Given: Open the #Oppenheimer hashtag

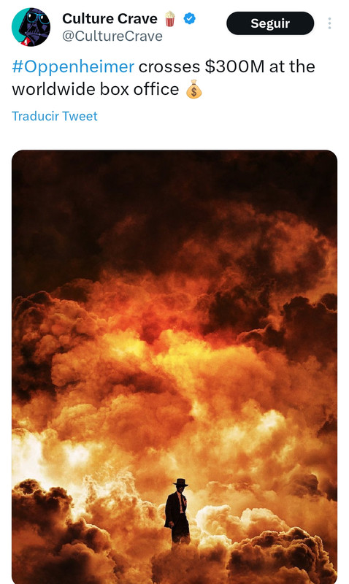Looking at the screenshot, I should pos(73,66).
